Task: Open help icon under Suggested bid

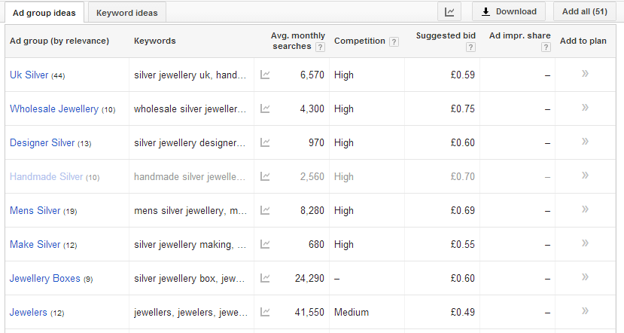Action: [470, 47]
